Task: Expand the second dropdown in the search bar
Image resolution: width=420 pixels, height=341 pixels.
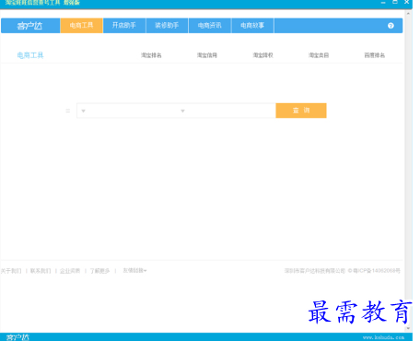Action: click(x=182, y=111)
